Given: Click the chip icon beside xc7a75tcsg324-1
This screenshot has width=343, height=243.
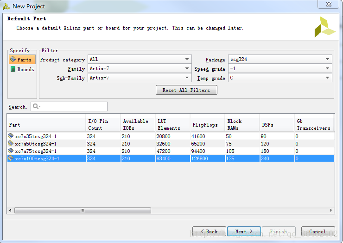Looking at the screenshot, I should pyautogui.click(x=11, y=151).
